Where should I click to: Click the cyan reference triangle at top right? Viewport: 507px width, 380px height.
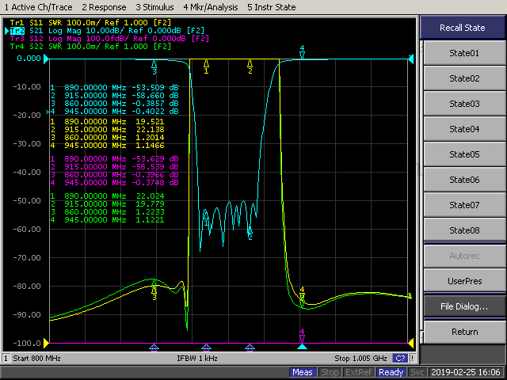tap(411, 59)
